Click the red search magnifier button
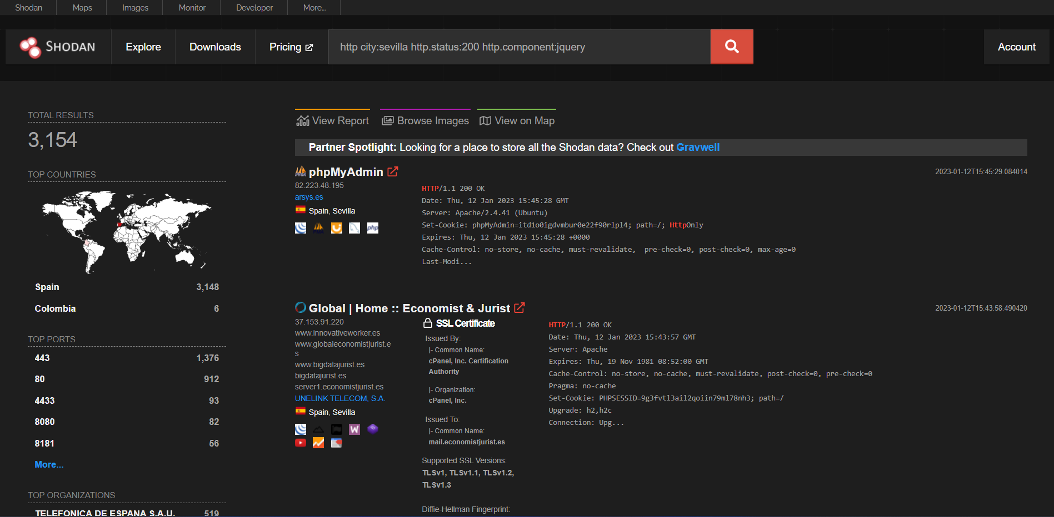This screenshot has height=517, width=1054. (x=732, y=47)
